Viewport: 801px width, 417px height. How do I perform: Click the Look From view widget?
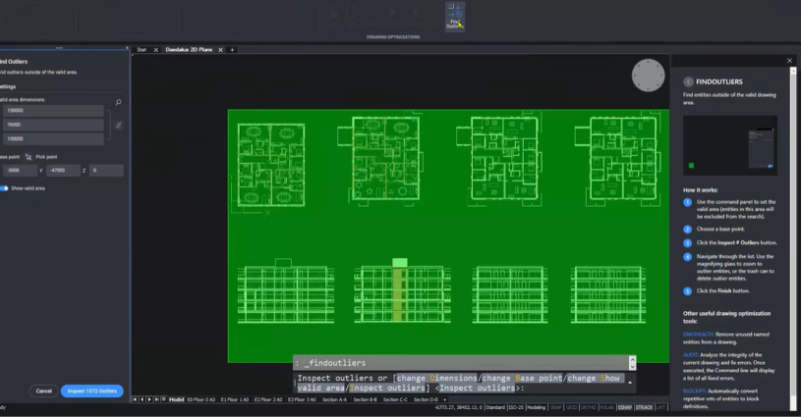pyautogui.click(x=649, y=76)
